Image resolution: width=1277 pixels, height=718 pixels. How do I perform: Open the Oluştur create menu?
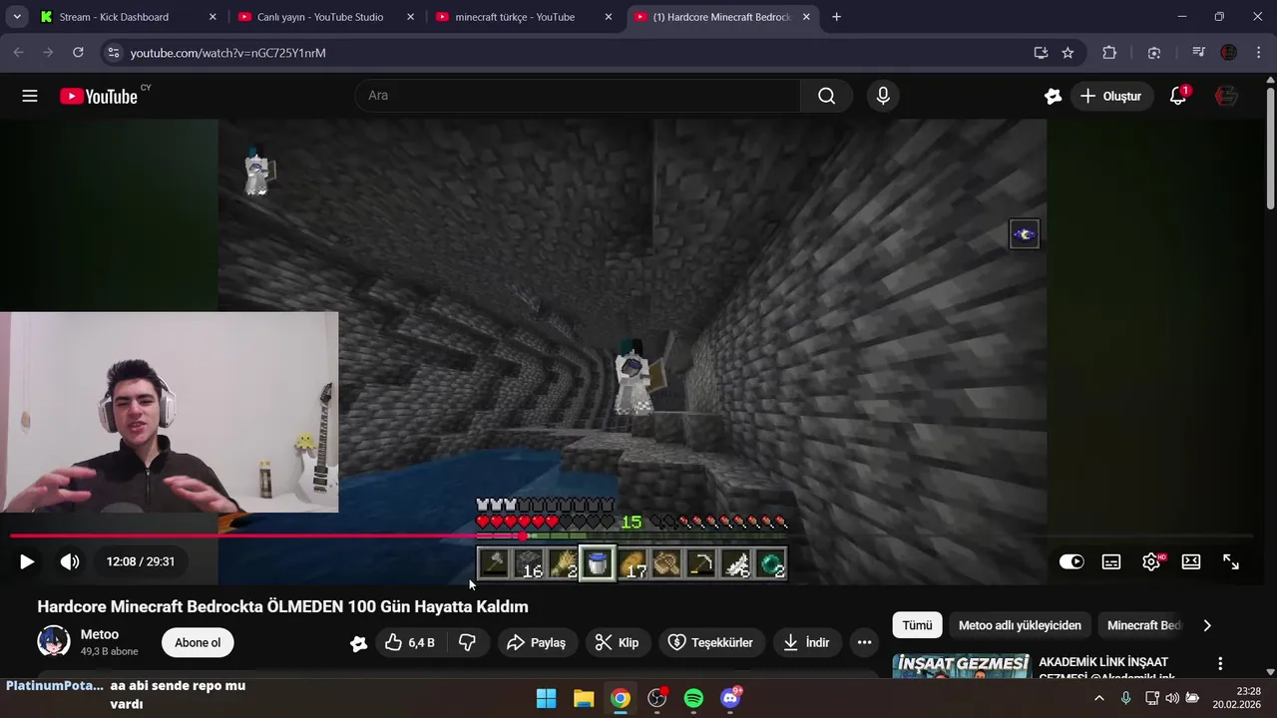pyautogui.click(x=1110, y=96)
